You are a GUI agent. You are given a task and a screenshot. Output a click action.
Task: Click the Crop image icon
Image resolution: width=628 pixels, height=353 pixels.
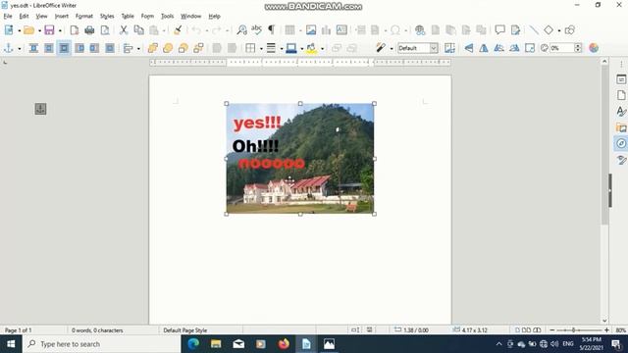[x=449, y=48]
